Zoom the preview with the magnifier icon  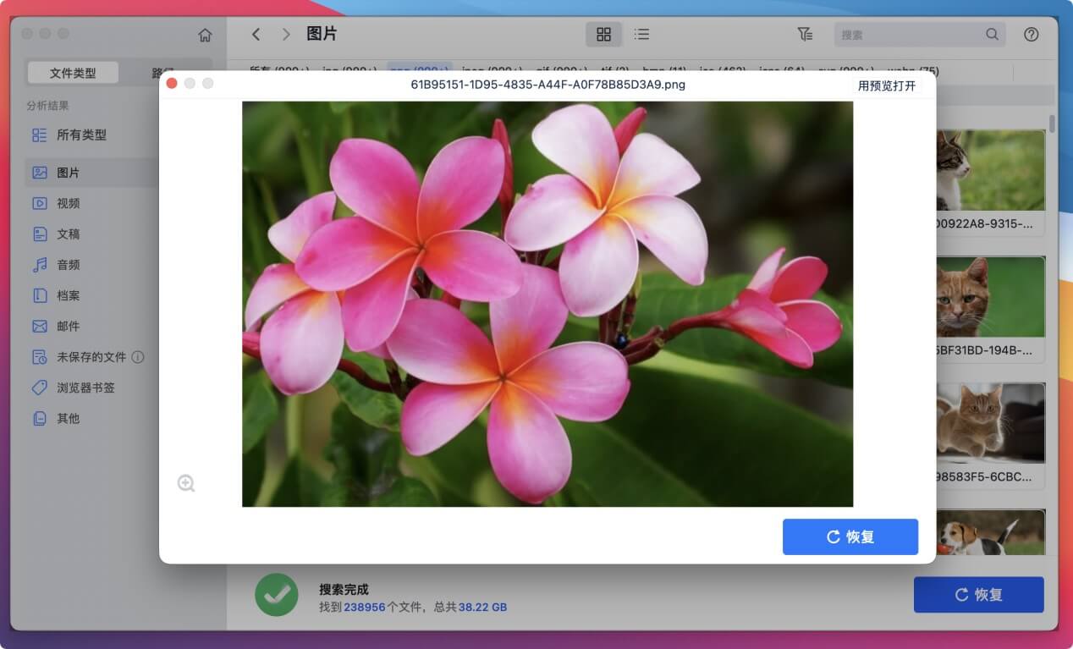tap(185, 483)
